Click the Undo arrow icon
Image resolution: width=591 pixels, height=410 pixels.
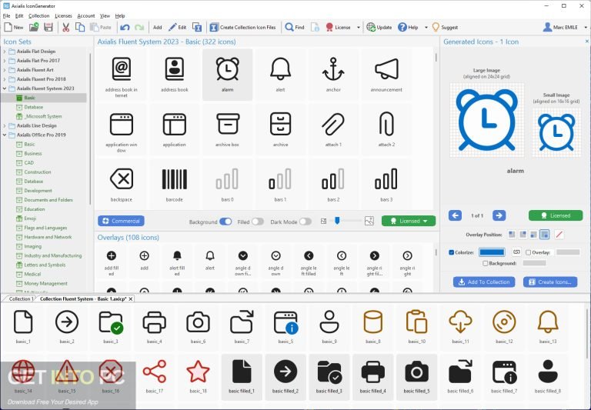(x=125, y=27)
